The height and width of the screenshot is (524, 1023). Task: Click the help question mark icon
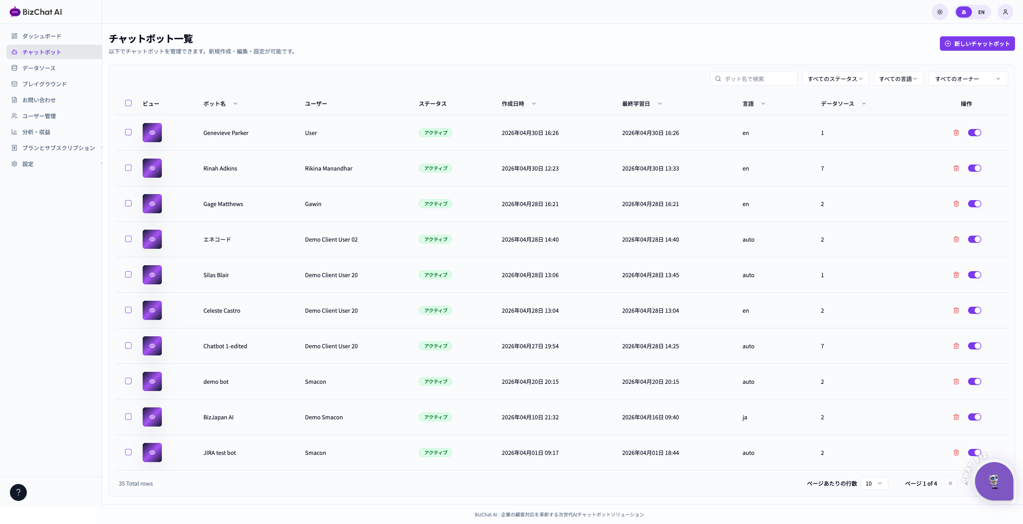18,492
